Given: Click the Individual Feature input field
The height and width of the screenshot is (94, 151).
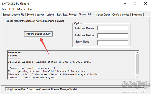Looking at the screenshot, I should (x=113, y=36).
